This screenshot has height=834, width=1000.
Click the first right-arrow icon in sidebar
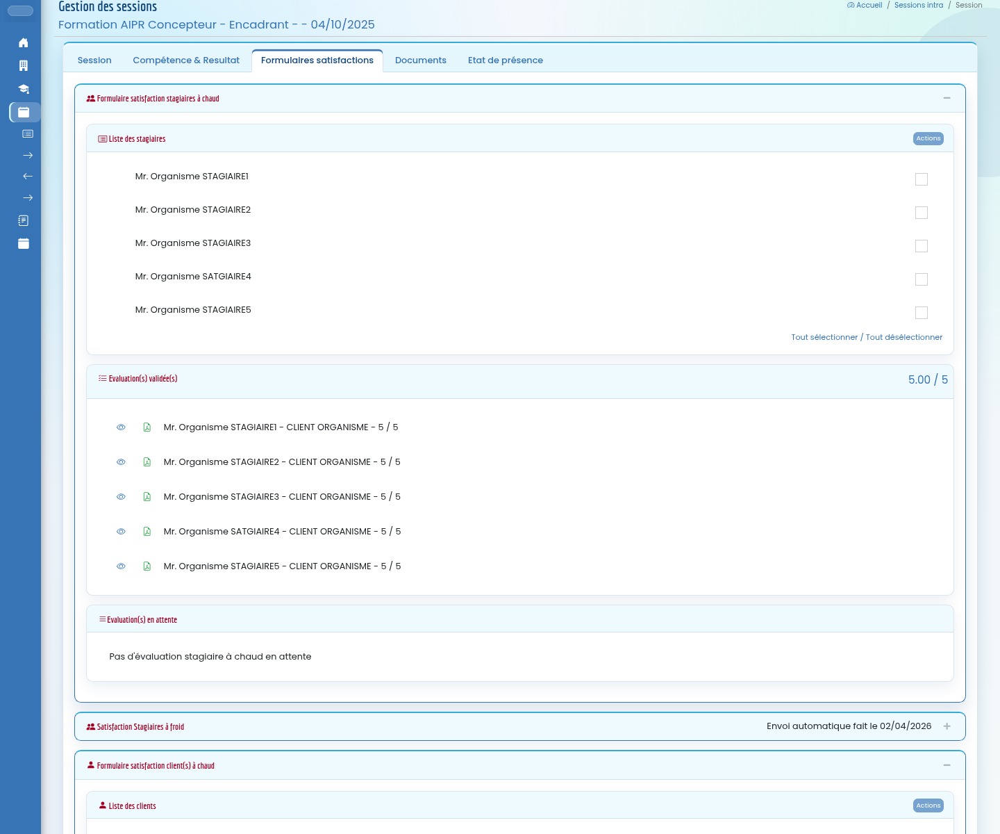click(28, 156)
